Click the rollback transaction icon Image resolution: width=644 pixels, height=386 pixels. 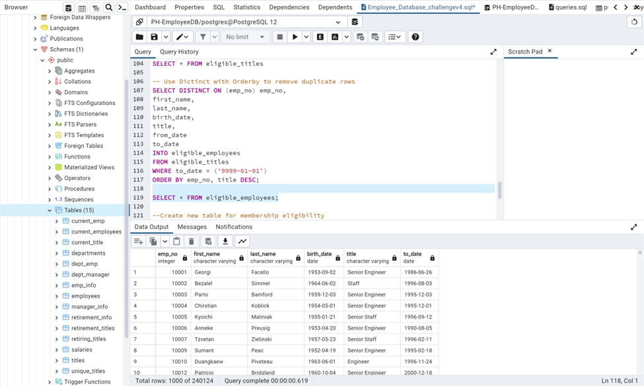pyautogui.click(x=375, y=37)
